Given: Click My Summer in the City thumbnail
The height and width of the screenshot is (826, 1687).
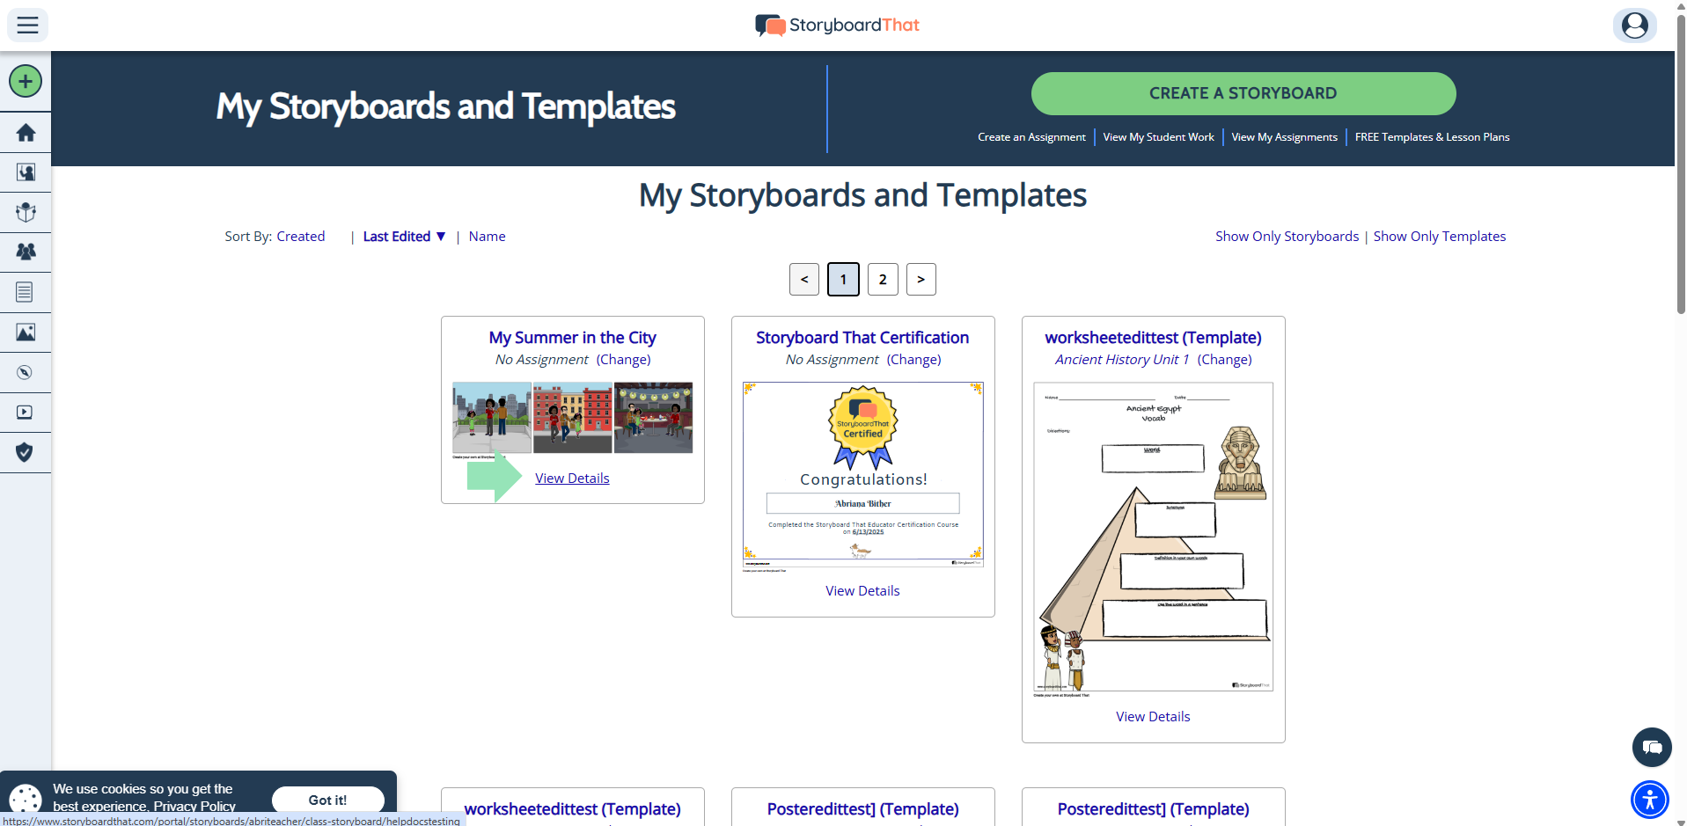Looking at the screenshot, I should click(572, 418).
